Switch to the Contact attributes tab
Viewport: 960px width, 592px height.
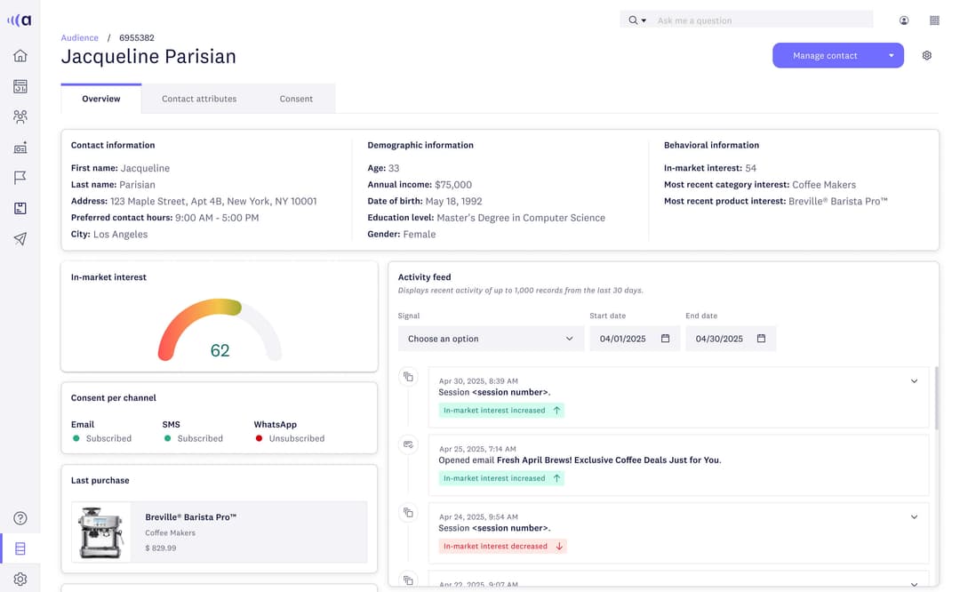[198, 99]
